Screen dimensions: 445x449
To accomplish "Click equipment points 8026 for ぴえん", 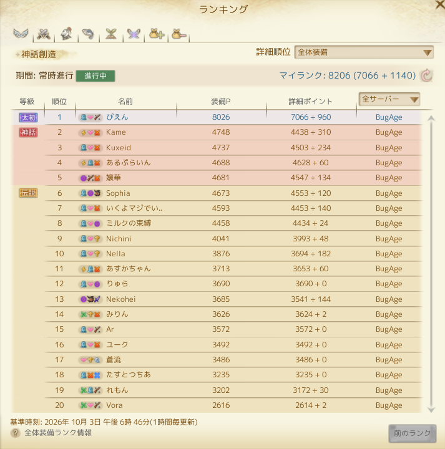I will tap(221, 117).
